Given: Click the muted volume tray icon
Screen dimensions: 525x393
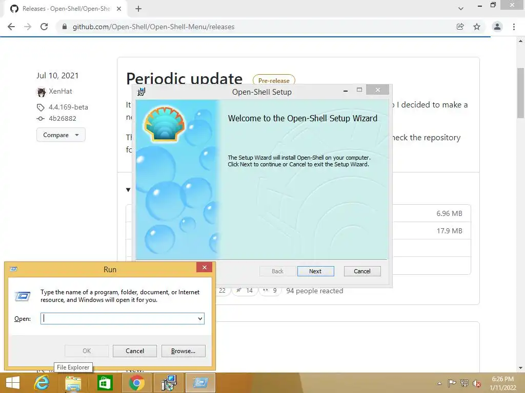Looking at the screenshot, I should 476,383.
